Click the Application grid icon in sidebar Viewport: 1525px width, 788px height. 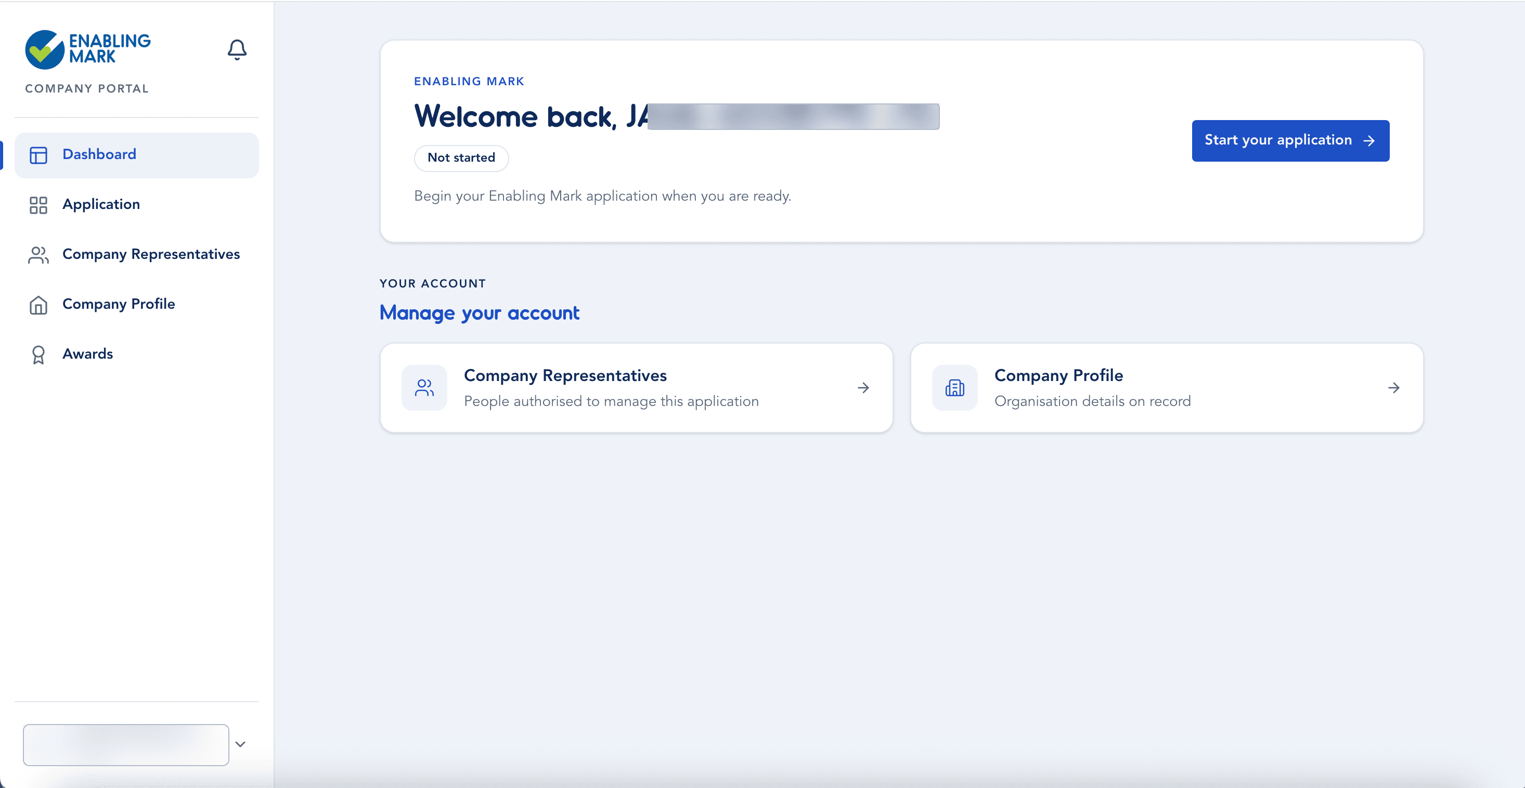point(38,205)
